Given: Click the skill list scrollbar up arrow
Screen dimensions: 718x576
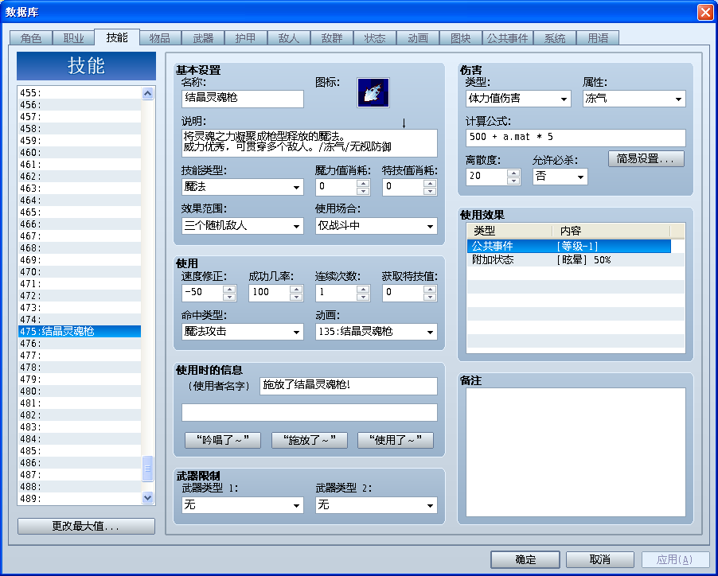Looking at the screenshot, I should pyautogui.click(x=147, y=93).
